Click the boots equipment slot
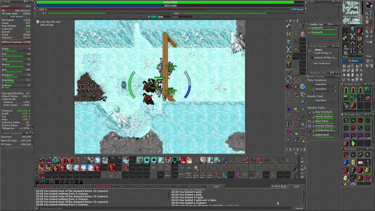375x211 pixels. click(x=353, y=50)
